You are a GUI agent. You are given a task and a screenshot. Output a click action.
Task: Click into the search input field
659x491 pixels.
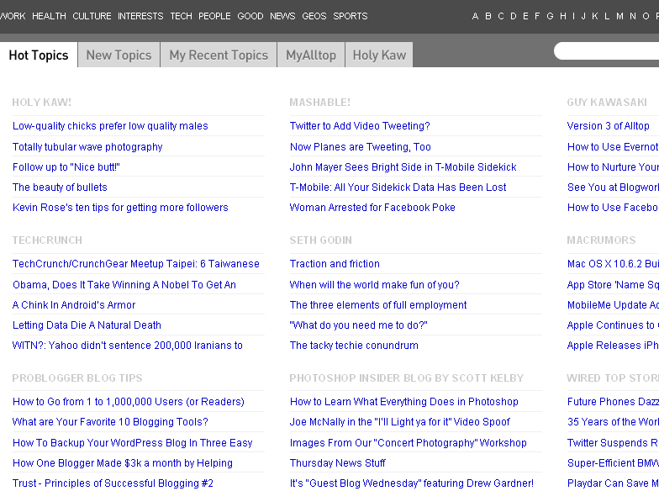click(607, 50)
